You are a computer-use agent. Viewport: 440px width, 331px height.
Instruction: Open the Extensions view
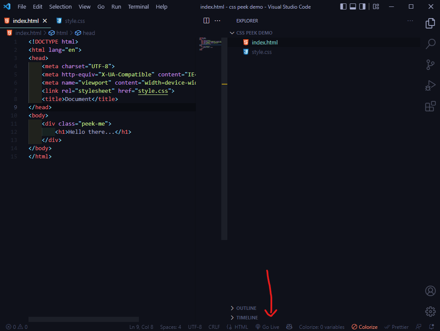(430, 106)
